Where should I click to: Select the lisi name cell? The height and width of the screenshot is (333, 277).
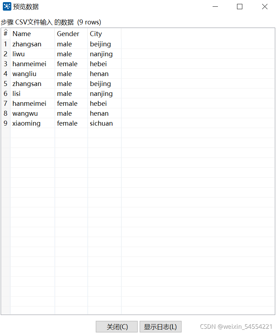click(x=33, y=93)
